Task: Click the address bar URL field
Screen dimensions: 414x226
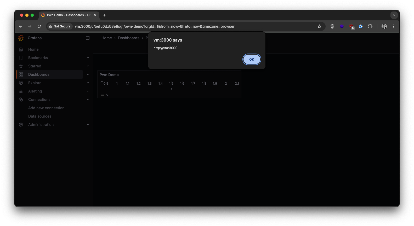Action: click(183, 26)
